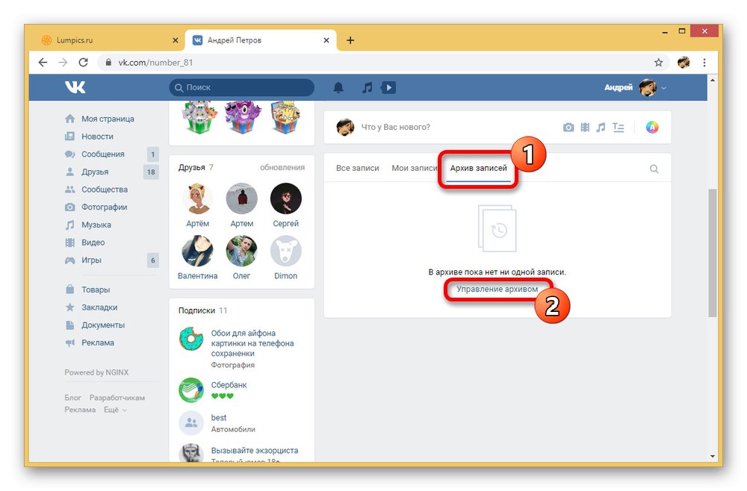This screenshot has width=747, height=491.
Task: Click the VK logo
Action: pos(75,87)
